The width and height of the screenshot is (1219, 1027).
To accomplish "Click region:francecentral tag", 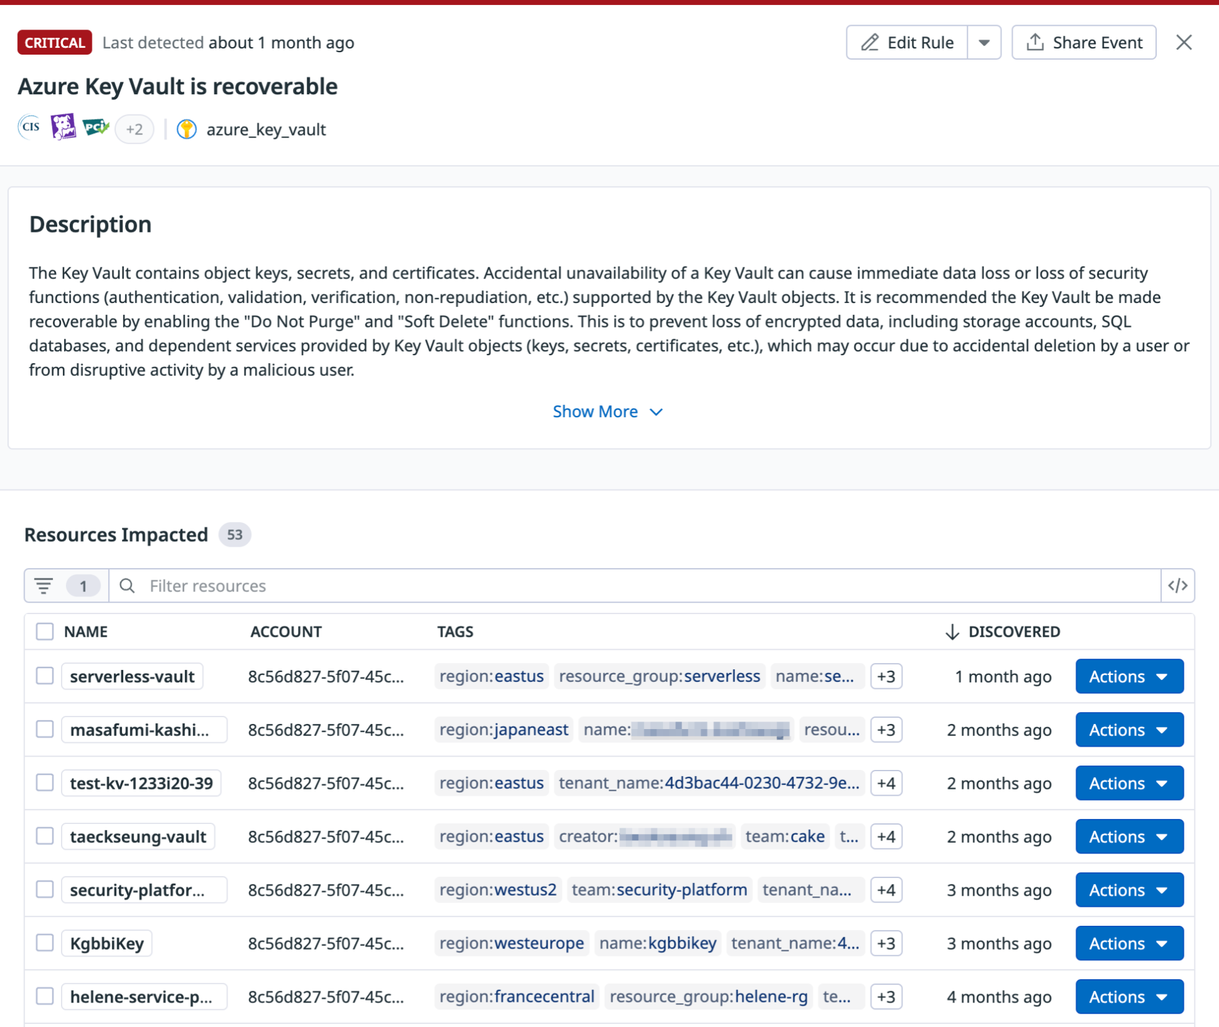I will [517, 997].
